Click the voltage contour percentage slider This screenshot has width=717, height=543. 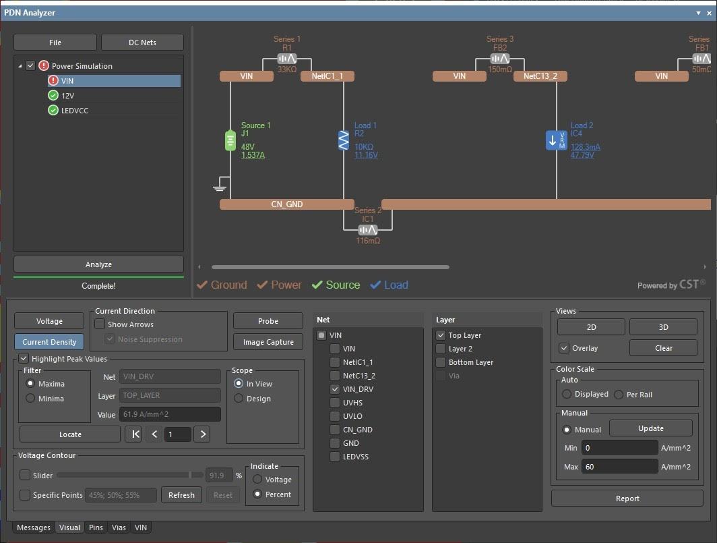coord(130,476)
